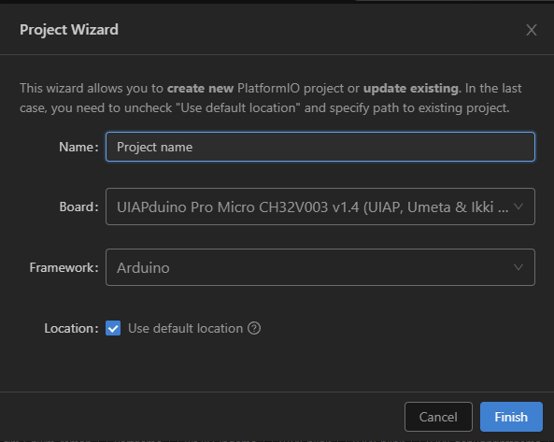Click the Cancel button
554x442 pixels.
point(438,417)
